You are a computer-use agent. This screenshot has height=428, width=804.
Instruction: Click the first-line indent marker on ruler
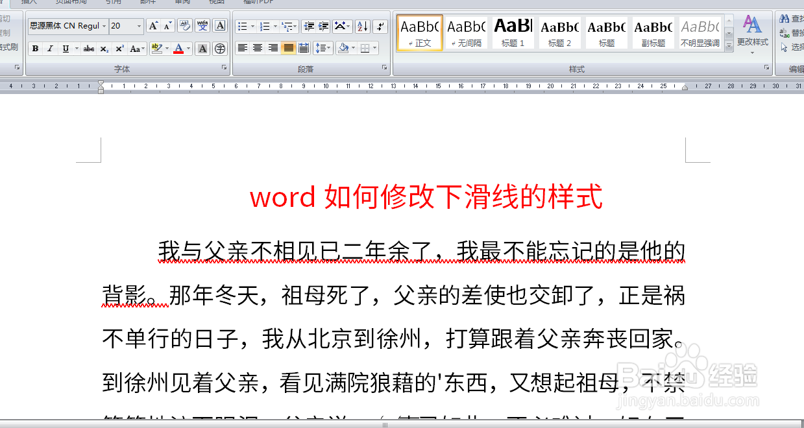click(101, 84)
